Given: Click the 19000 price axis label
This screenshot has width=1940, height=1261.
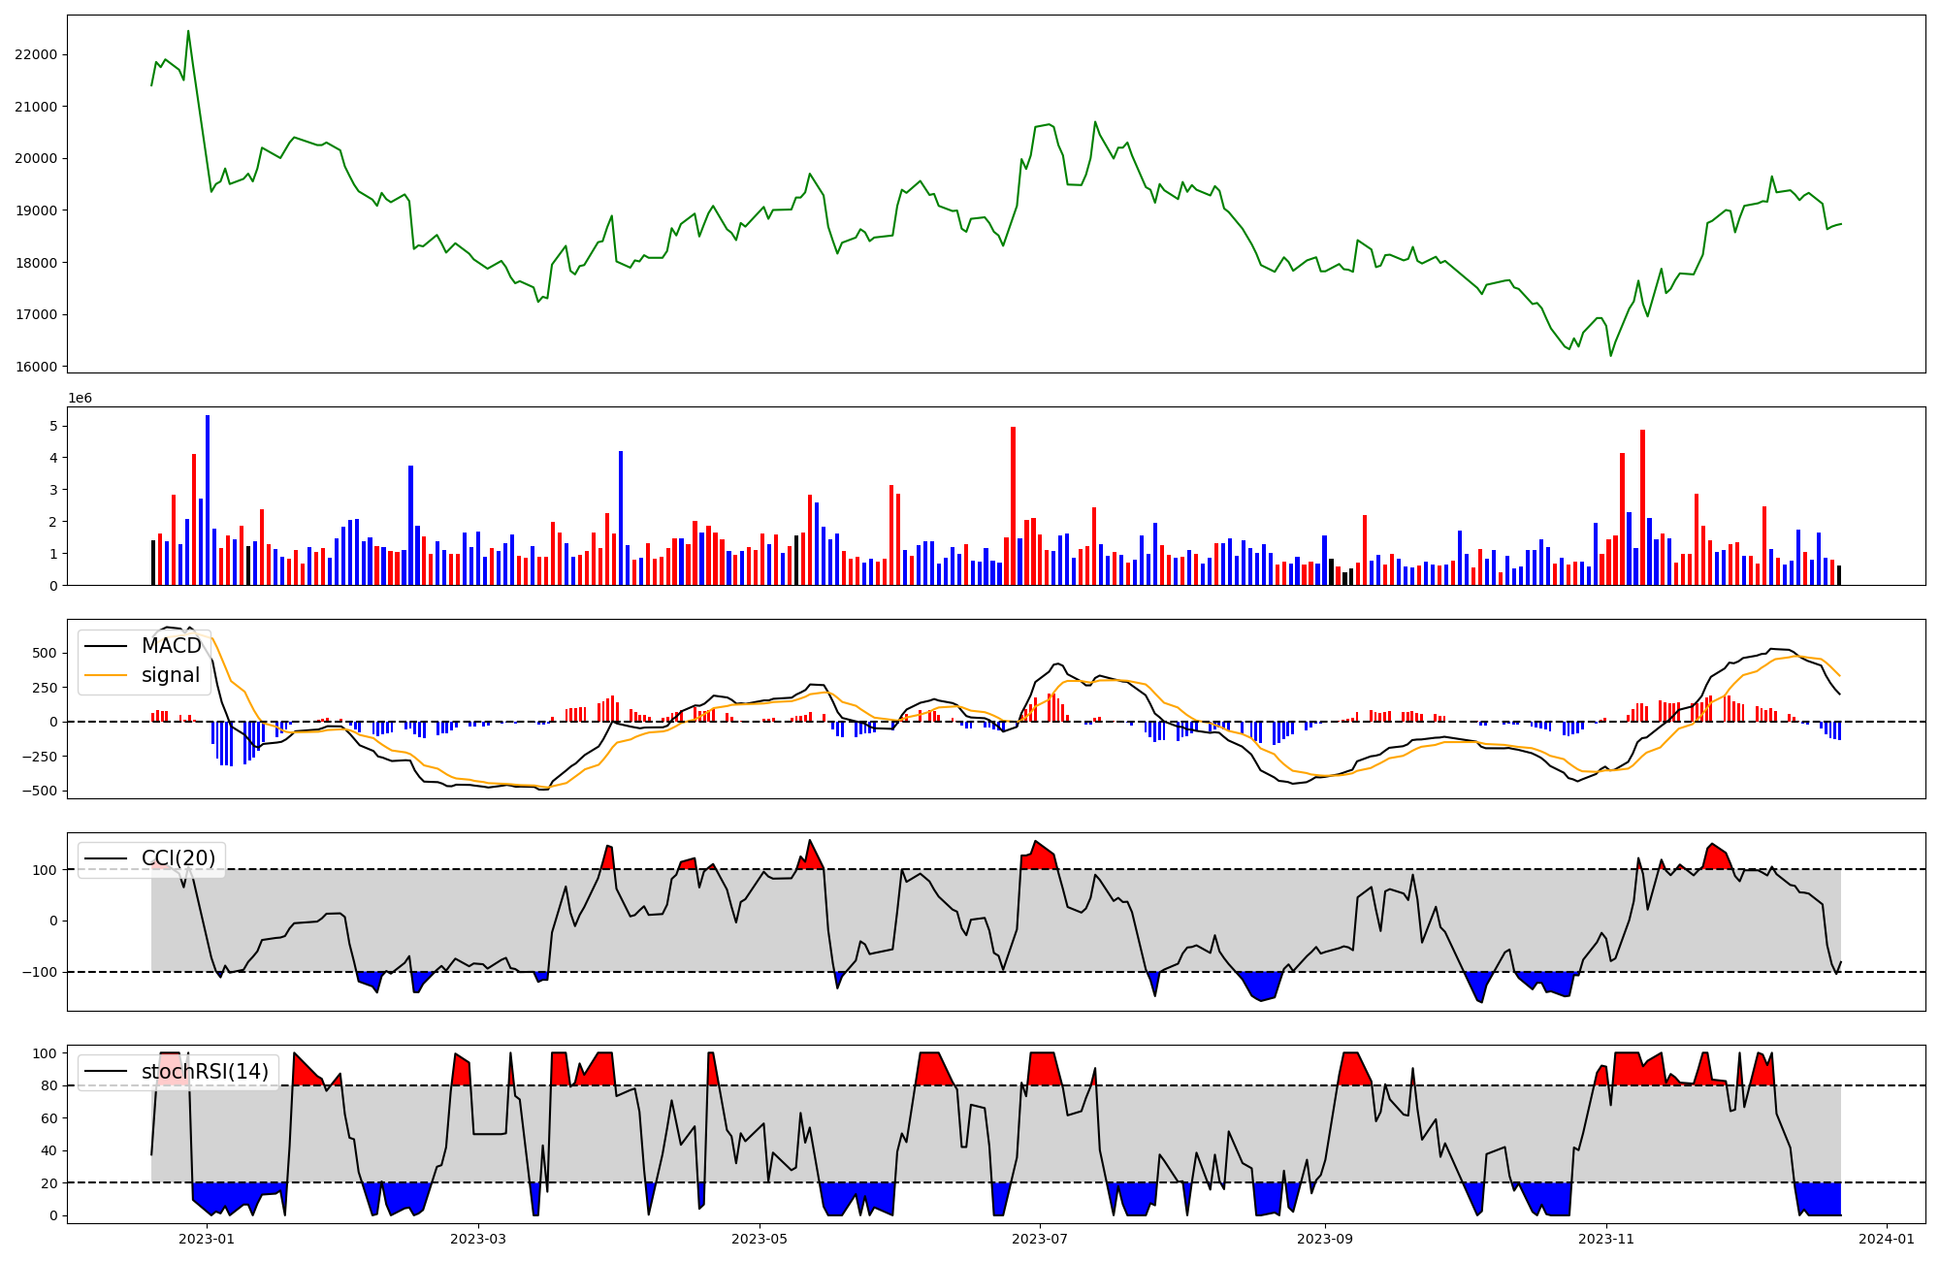Looking at the screenshot, I should coord(36,210).
